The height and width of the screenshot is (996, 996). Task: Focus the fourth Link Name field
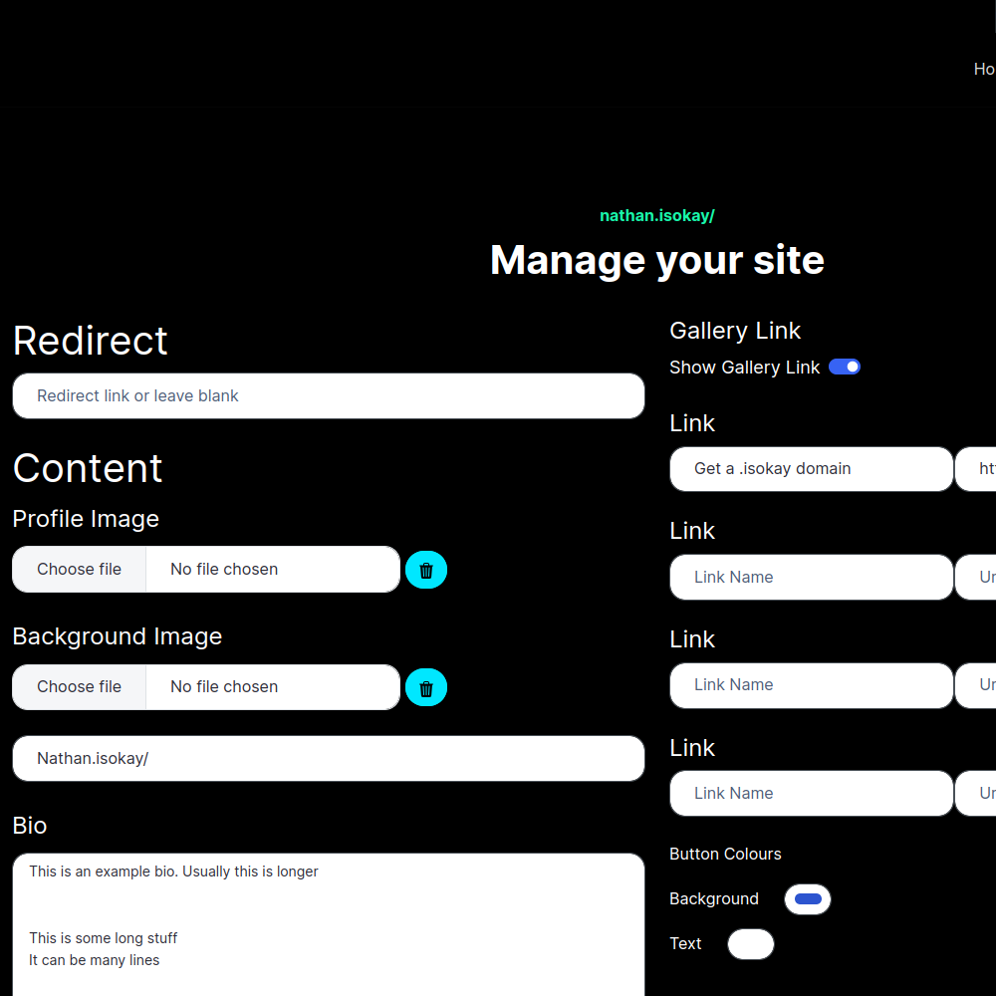point(811,794)
